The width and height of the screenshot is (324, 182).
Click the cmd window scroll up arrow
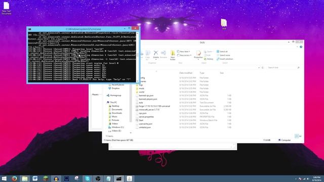coord(137,33)
